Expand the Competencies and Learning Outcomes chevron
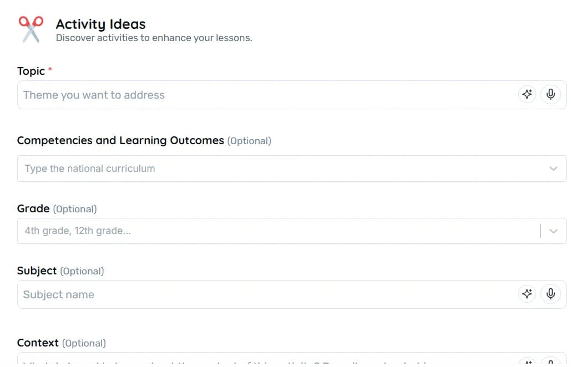This screenshot has height=367, width=571. (553, 169)
